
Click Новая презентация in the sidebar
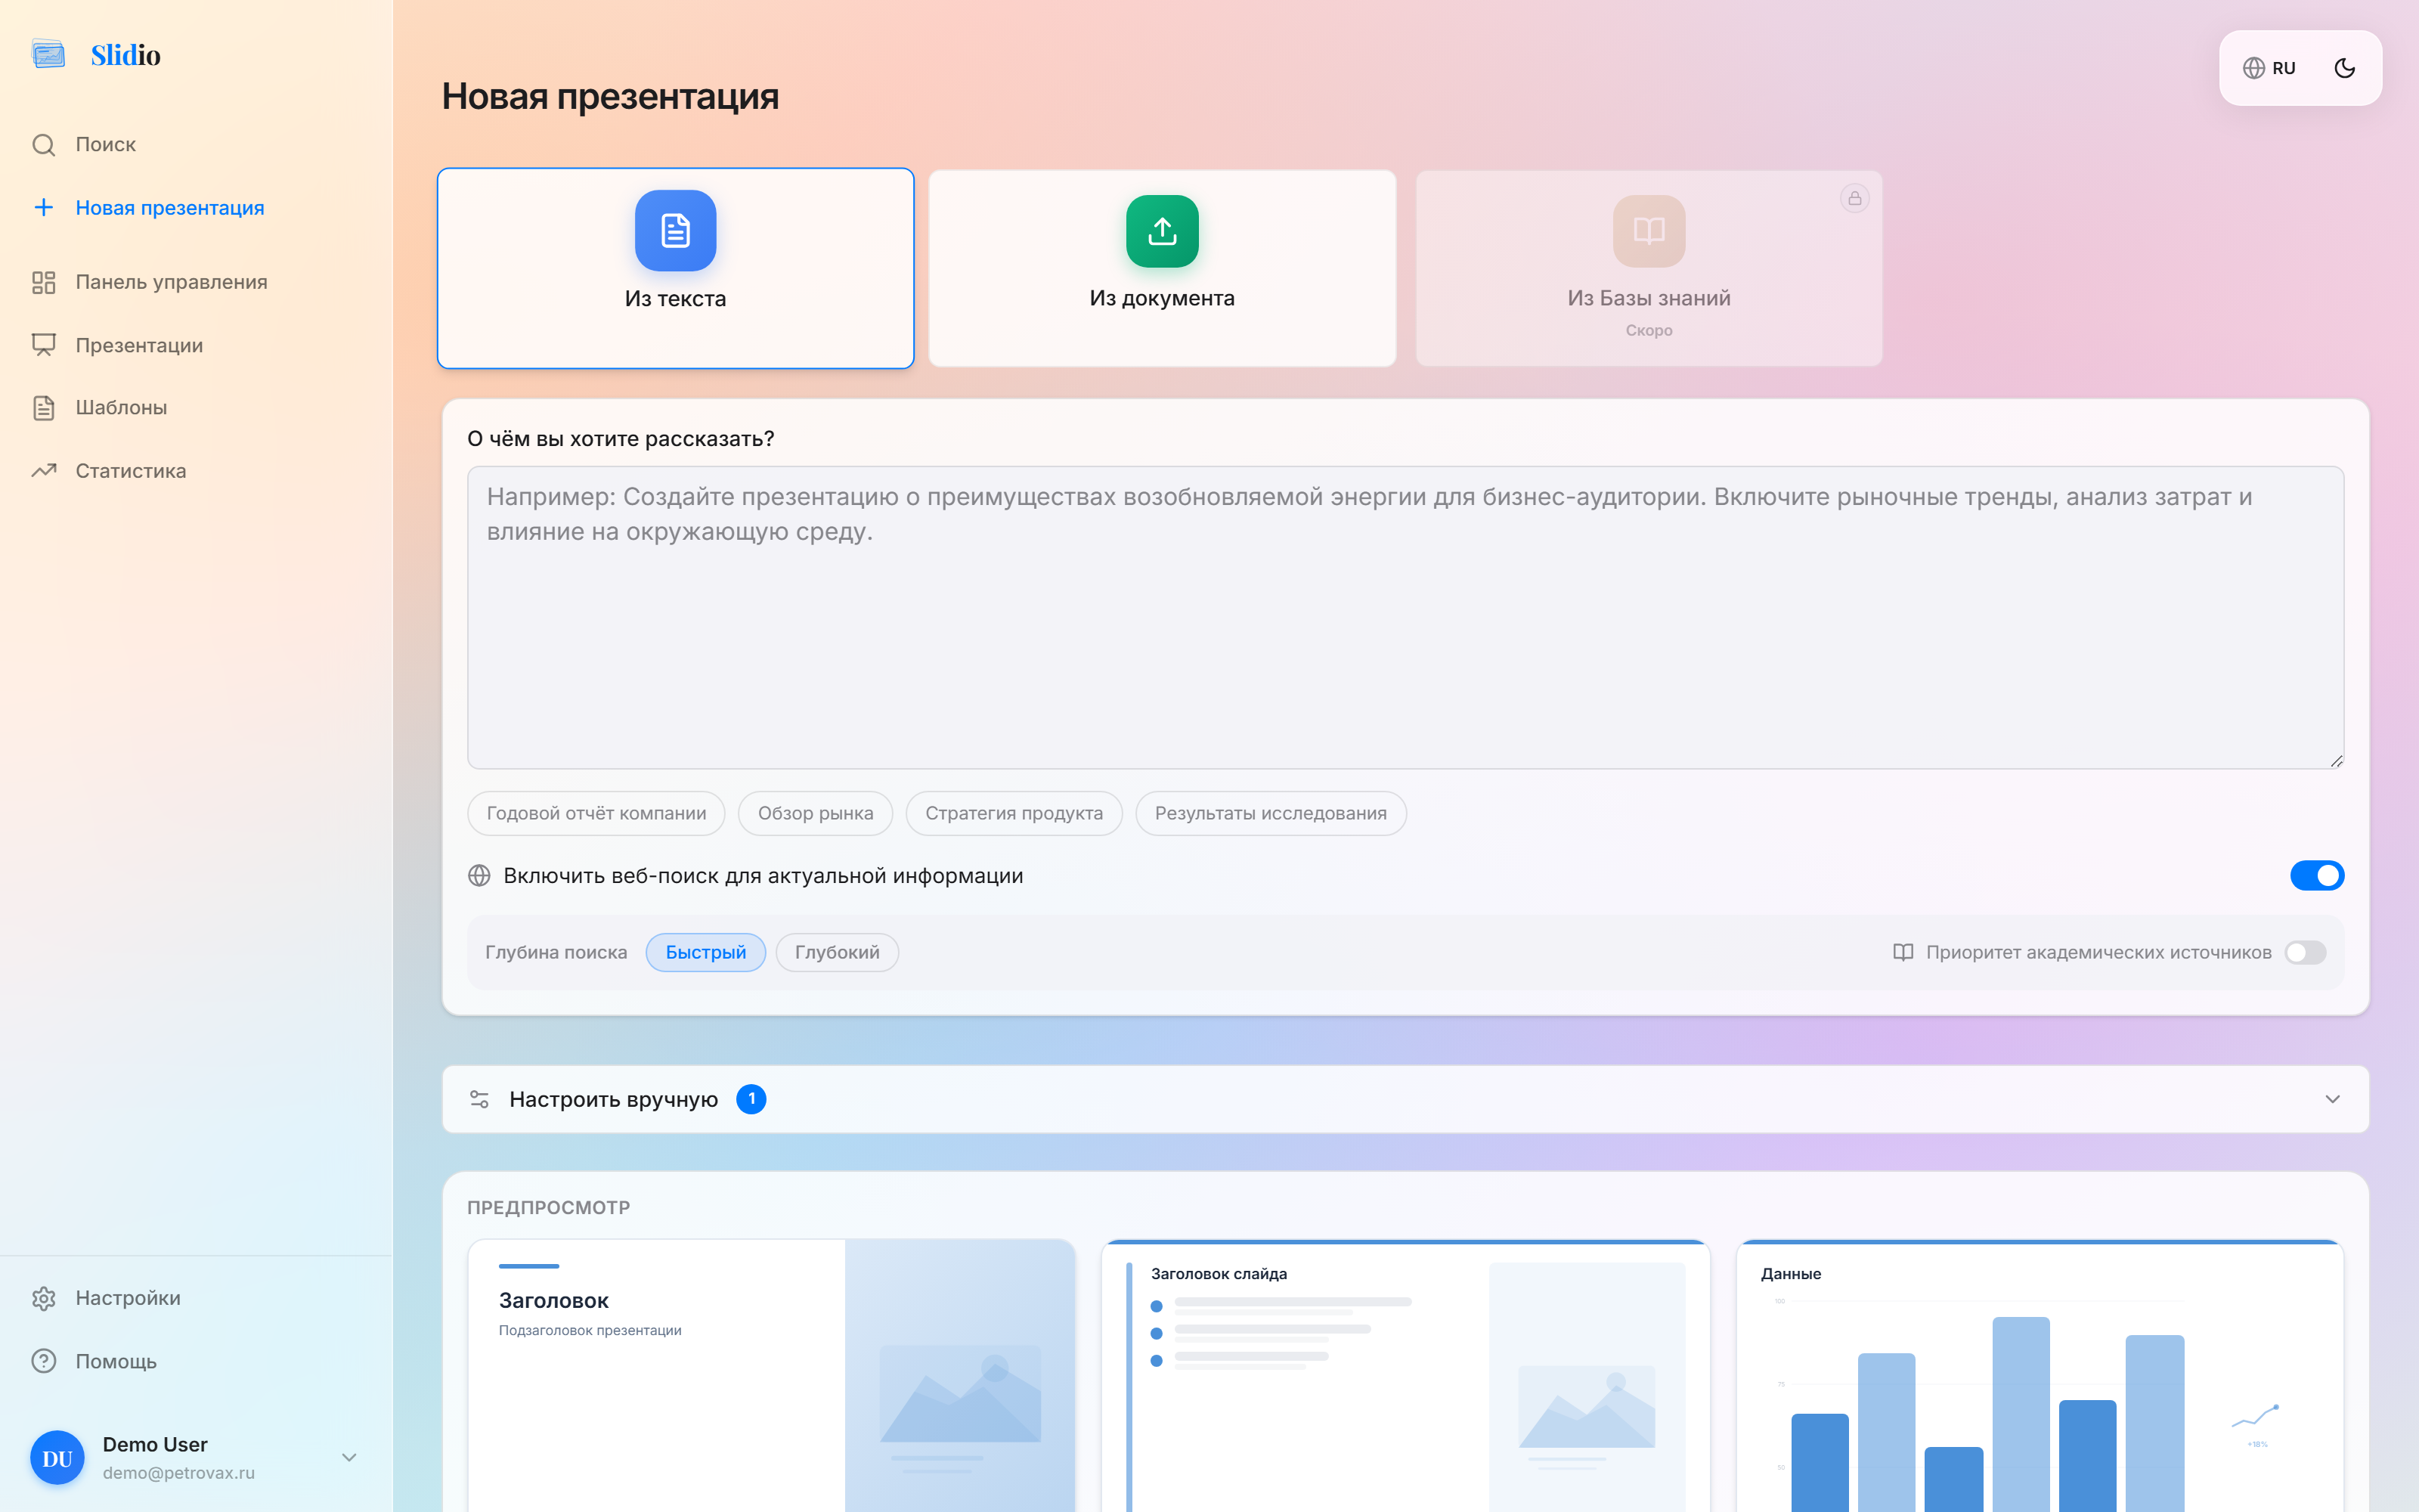[x=169, y=207]
